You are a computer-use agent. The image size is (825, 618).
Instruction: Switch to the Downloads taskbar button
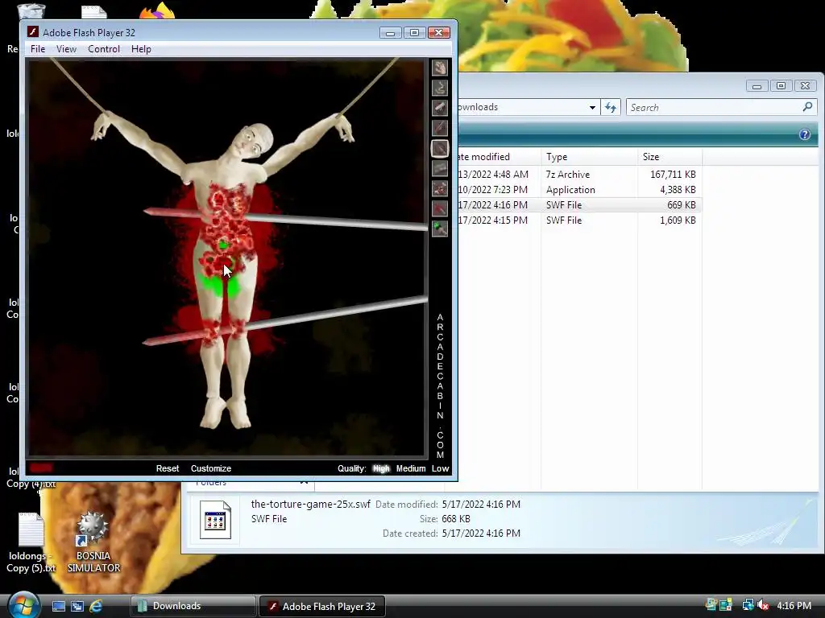tap(193, 606)
